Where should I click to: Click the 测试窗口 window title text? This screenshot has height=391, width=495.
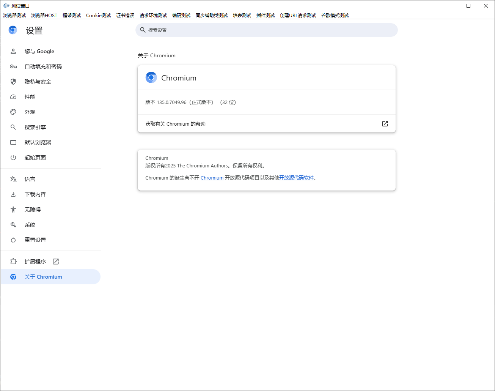pyautogui.click(x=20, y=6)
